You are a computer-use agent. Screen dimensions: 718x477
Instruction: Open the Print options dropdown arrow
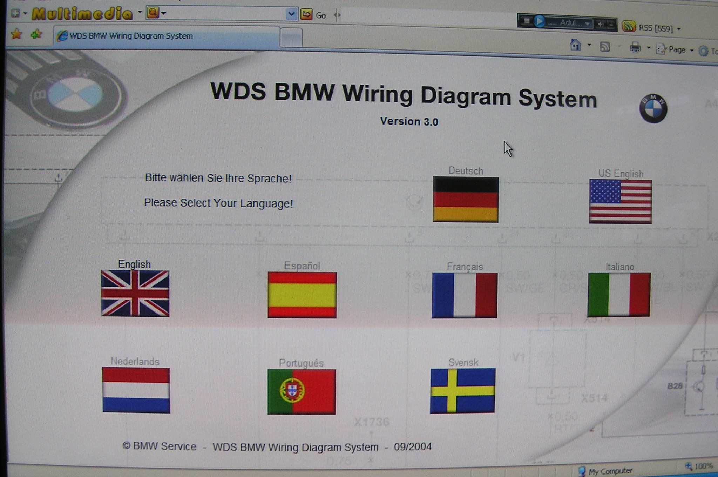click(649, 48)
